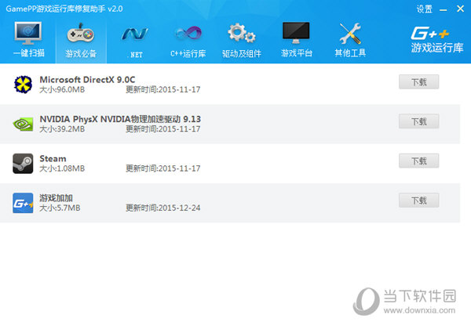Click the G++ 游戏运行库 logo

437,40
